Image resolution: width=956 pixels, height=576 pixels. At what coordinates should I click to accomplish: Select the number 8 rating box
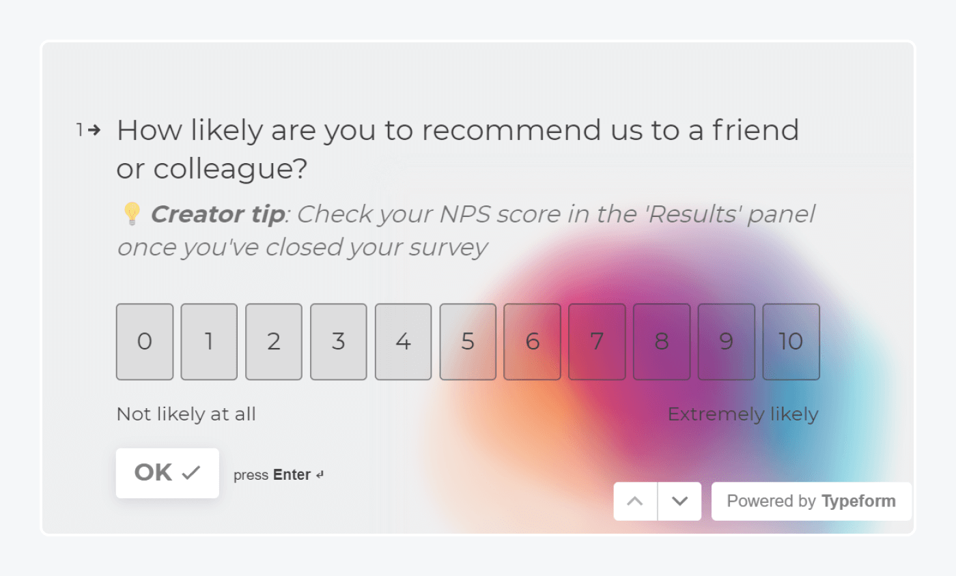point(662,341)
